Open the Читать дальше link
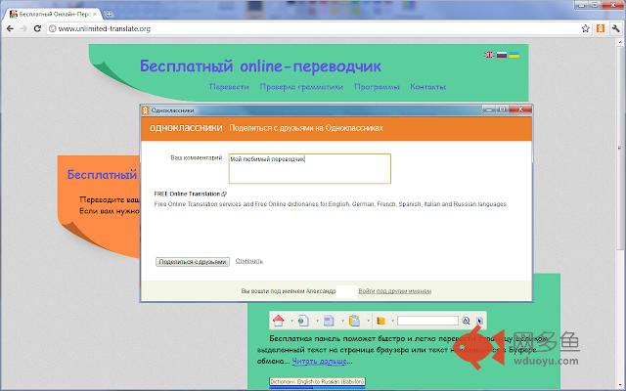626x391 pixels. coord(319,362)
